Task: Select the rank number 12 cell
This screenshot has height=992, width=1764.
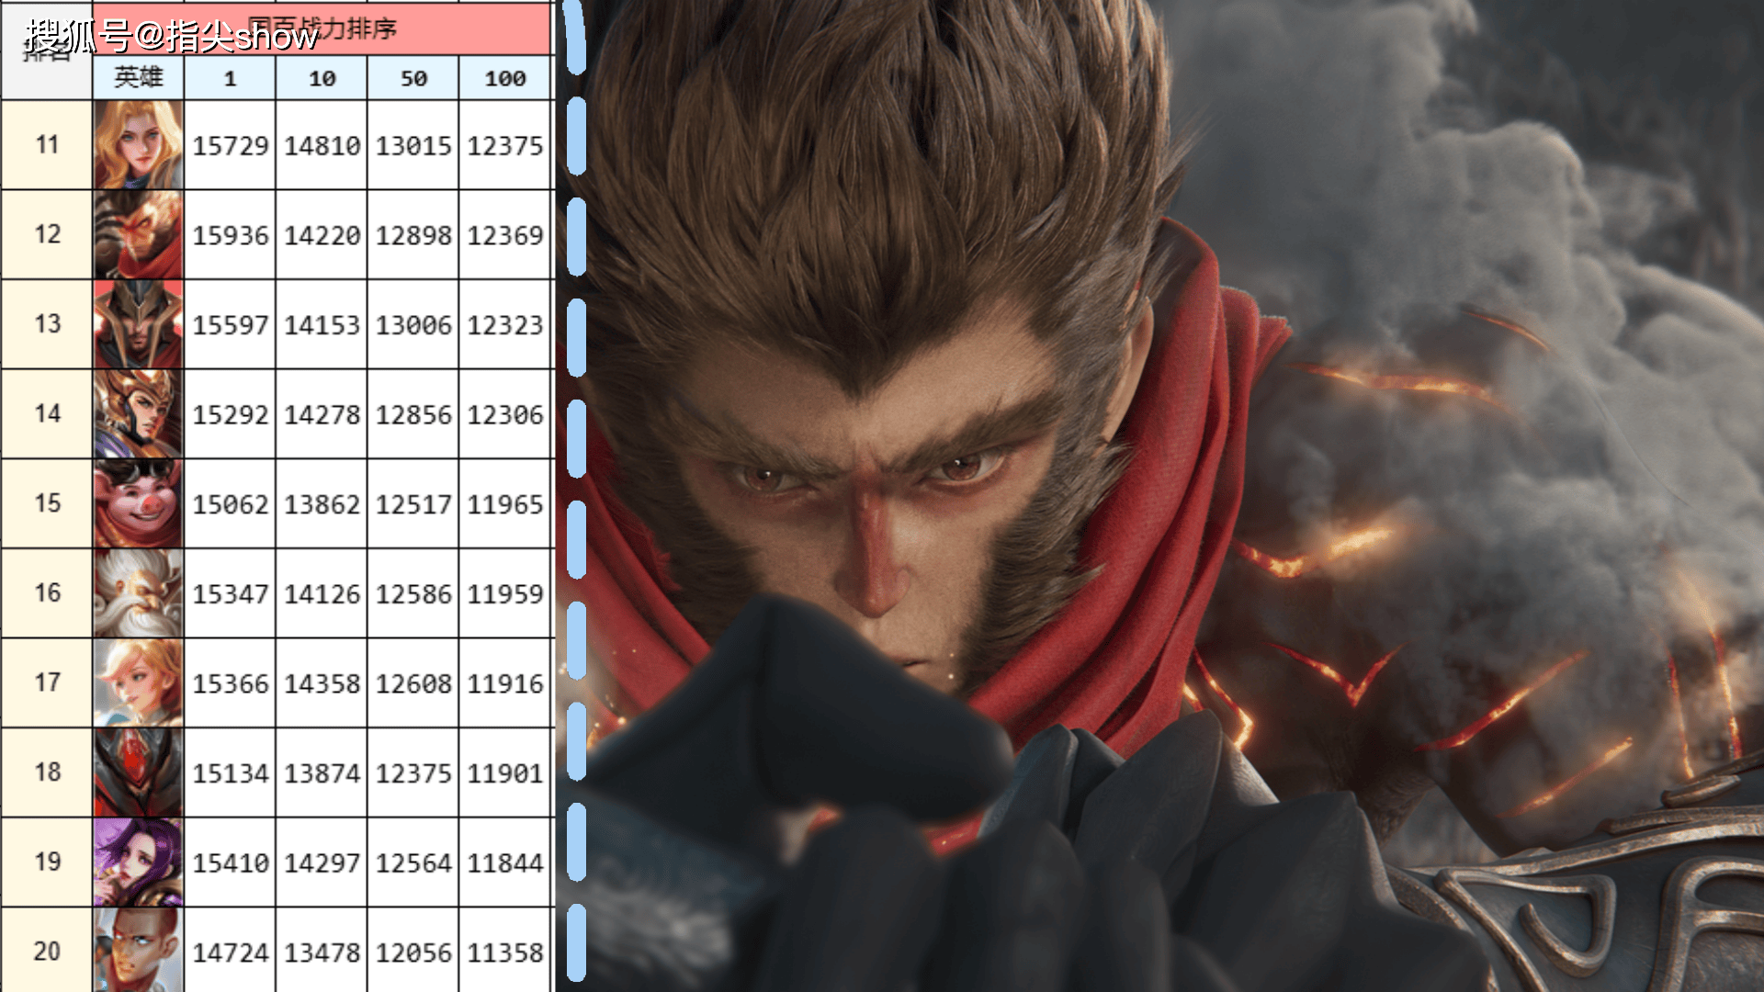Action: 47,235
